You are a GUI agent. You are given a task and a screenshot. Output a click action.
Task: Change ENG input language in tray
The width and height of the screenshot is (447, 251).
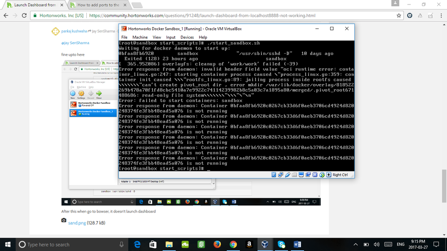click(400, 244)
